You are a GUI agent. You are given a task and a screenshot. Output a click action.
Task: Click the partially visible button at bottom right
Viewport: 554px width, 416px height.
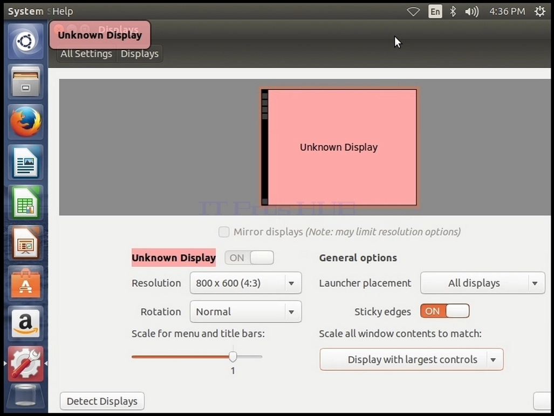coord(543,401)
